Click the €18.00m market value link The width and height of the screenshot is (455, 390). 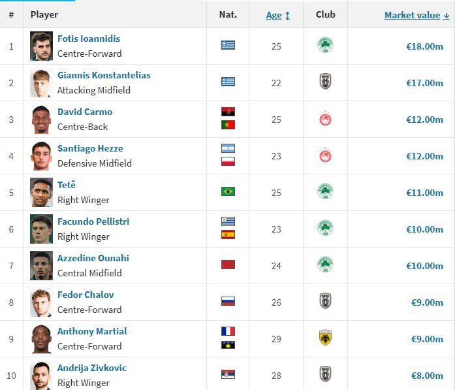coord(424,46)
